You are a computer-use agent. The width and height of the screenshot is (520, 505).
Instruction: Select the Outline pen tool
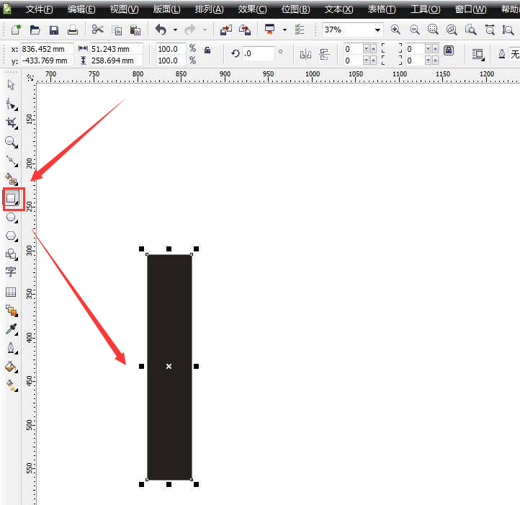(12, 348)
